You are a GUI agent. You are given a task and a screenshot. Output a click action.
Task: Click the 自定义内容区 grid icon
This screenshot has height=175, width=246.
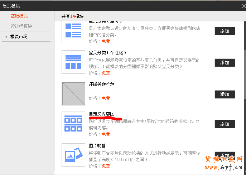(x=73, y=123)
